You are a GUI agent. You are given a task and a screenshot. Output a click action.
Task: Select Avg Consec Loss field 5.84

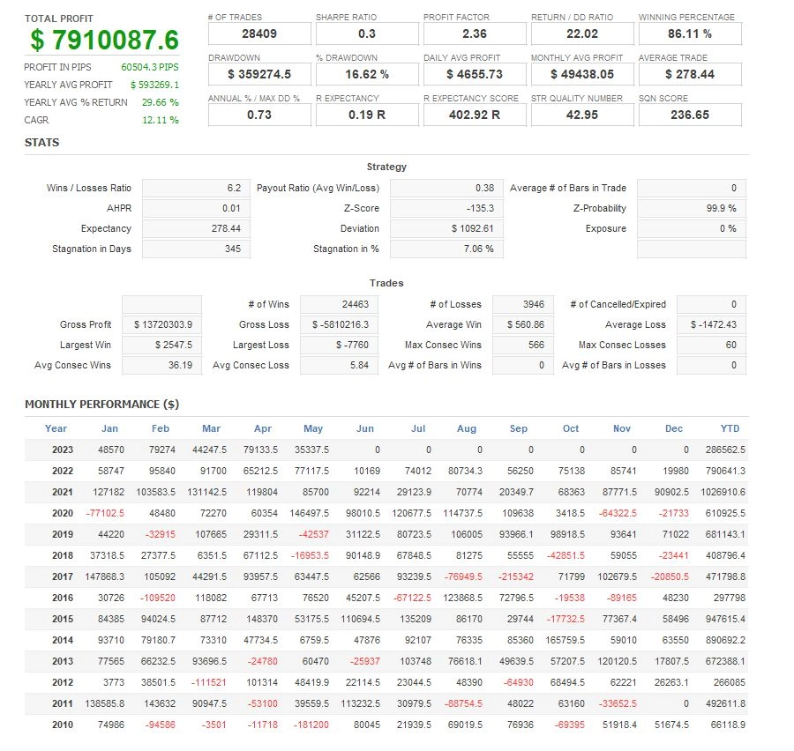[x=340, y=366]
